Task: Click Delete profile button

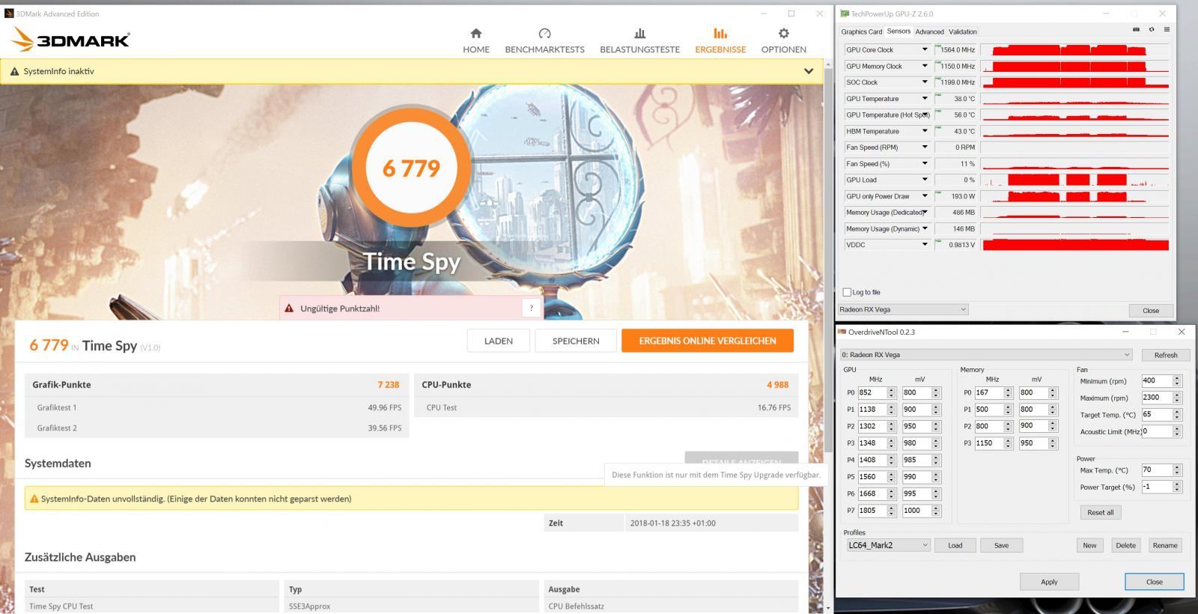Action: pos(1125,545)
